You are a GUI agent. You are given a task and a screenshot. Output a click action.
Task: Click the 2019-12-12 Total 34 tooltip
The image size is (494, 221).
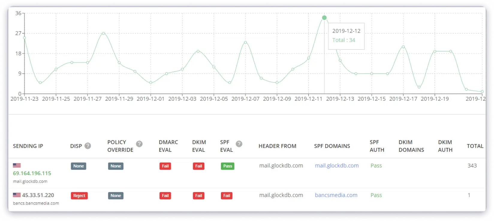pyautogui.click(x=347, y=36)
